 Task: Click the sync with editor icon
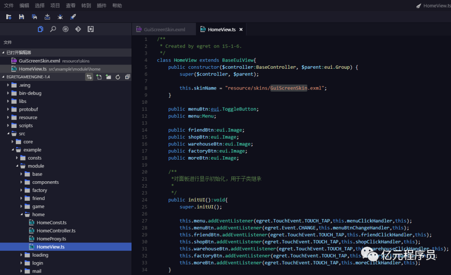[89, 77]
